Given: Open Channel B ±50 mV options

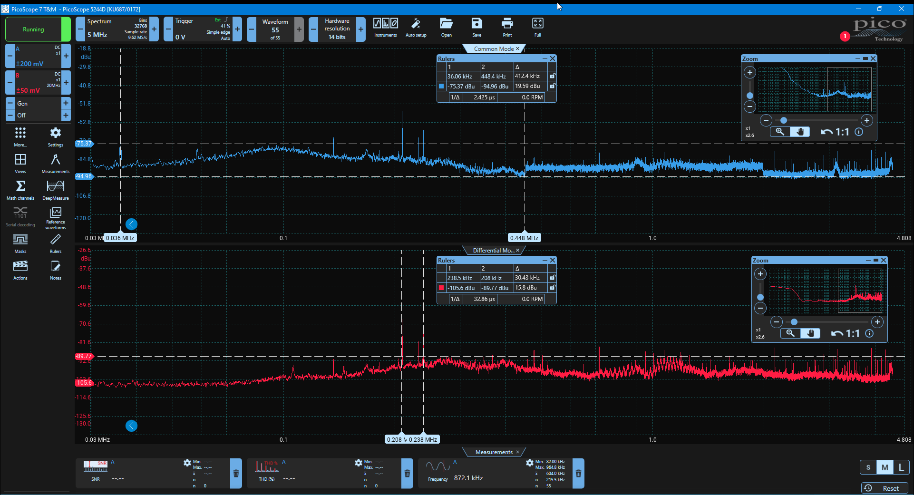Looking at the screenshot, I should 38,83.
